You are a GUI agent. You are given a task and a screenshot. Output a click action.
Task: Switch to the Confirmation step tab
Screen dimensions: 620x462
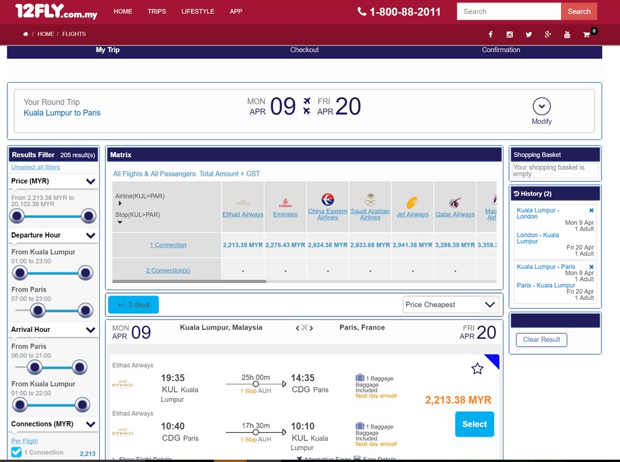pyautogui.click(x=501, y=50)
